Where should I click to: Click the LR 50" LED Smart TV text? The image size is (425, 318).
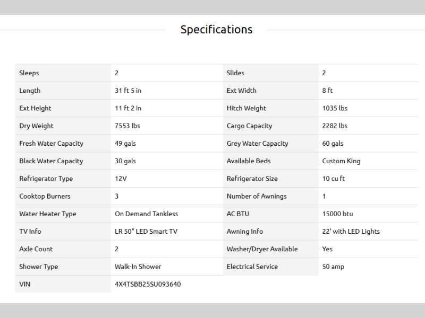(x=146, y=231)
